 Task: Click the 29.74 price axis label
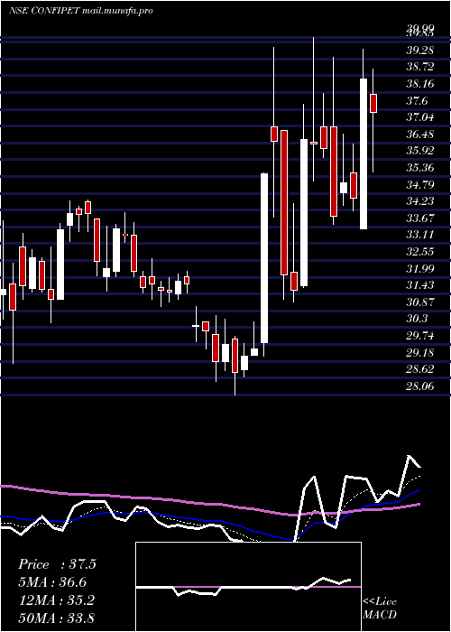[420, 336]
